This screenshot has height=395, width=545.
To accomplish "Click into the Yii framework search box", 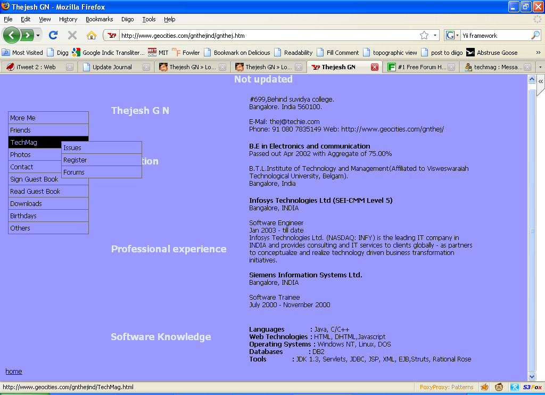I will [x=496, y=36].
